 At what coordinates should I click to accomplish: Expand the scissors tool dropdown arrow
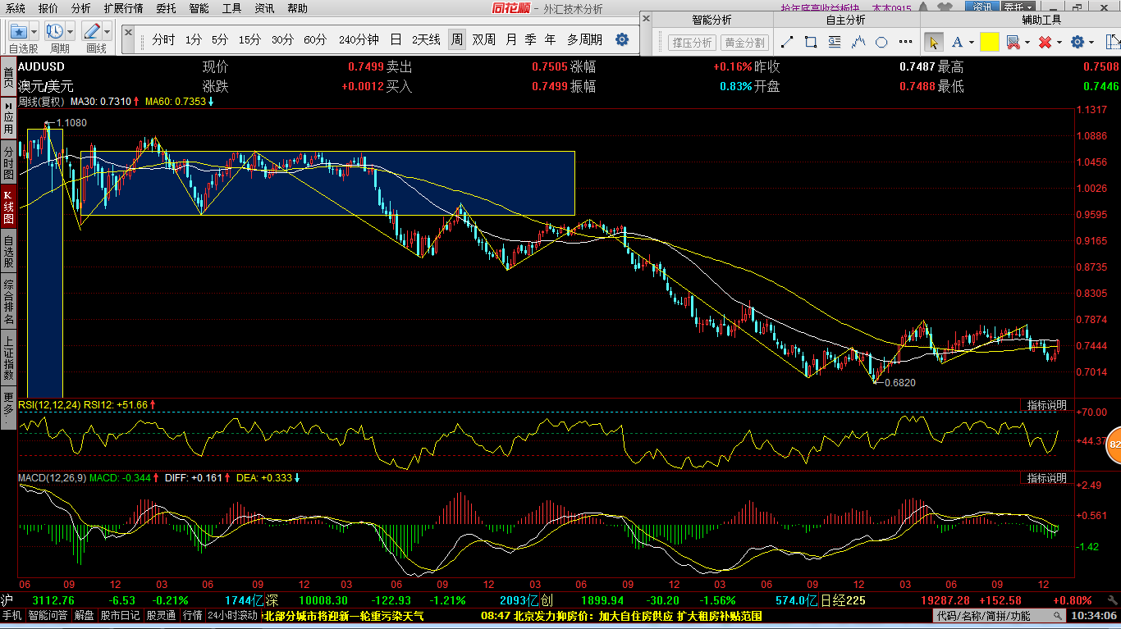(x=1027, y=43)
